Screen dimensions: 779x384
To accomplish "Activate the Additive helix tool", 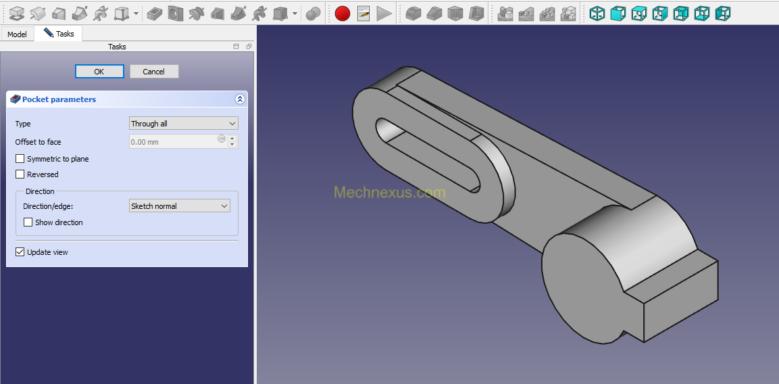I will click(x=101, y=14).
